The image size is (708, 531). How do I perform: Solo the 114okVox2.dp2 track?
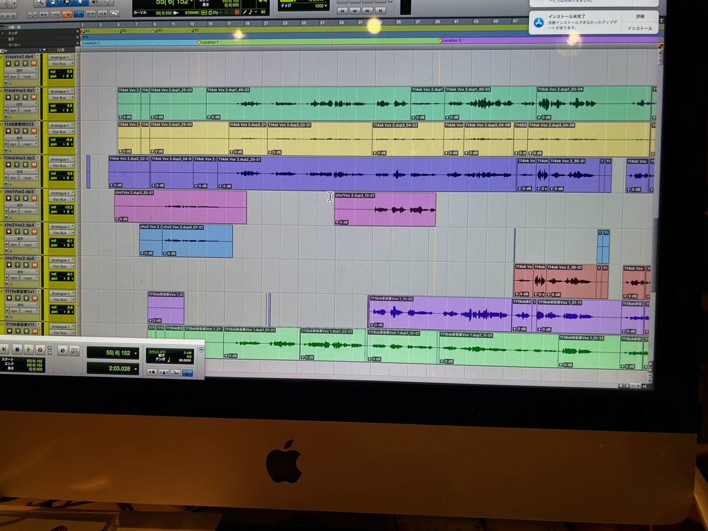(25, 165)
